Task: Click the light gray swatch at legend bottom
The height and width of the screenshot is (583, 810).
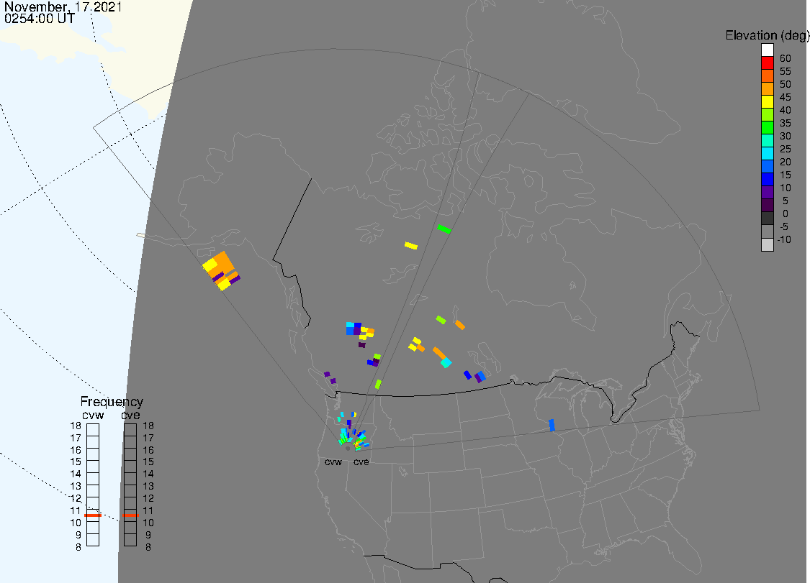Action: coord(768,244)
